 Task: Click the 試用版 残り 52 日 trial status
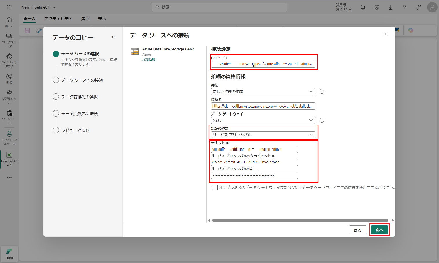[x=344, y=7]
